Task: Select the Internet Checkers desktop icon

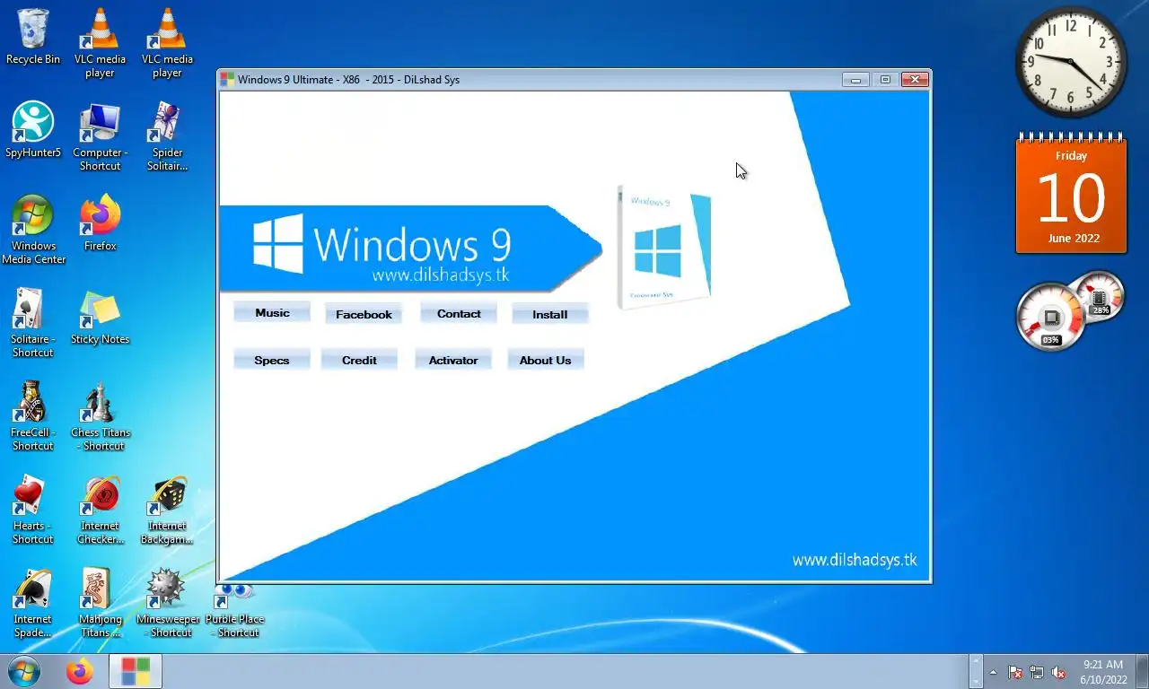Action: point(100,510)
